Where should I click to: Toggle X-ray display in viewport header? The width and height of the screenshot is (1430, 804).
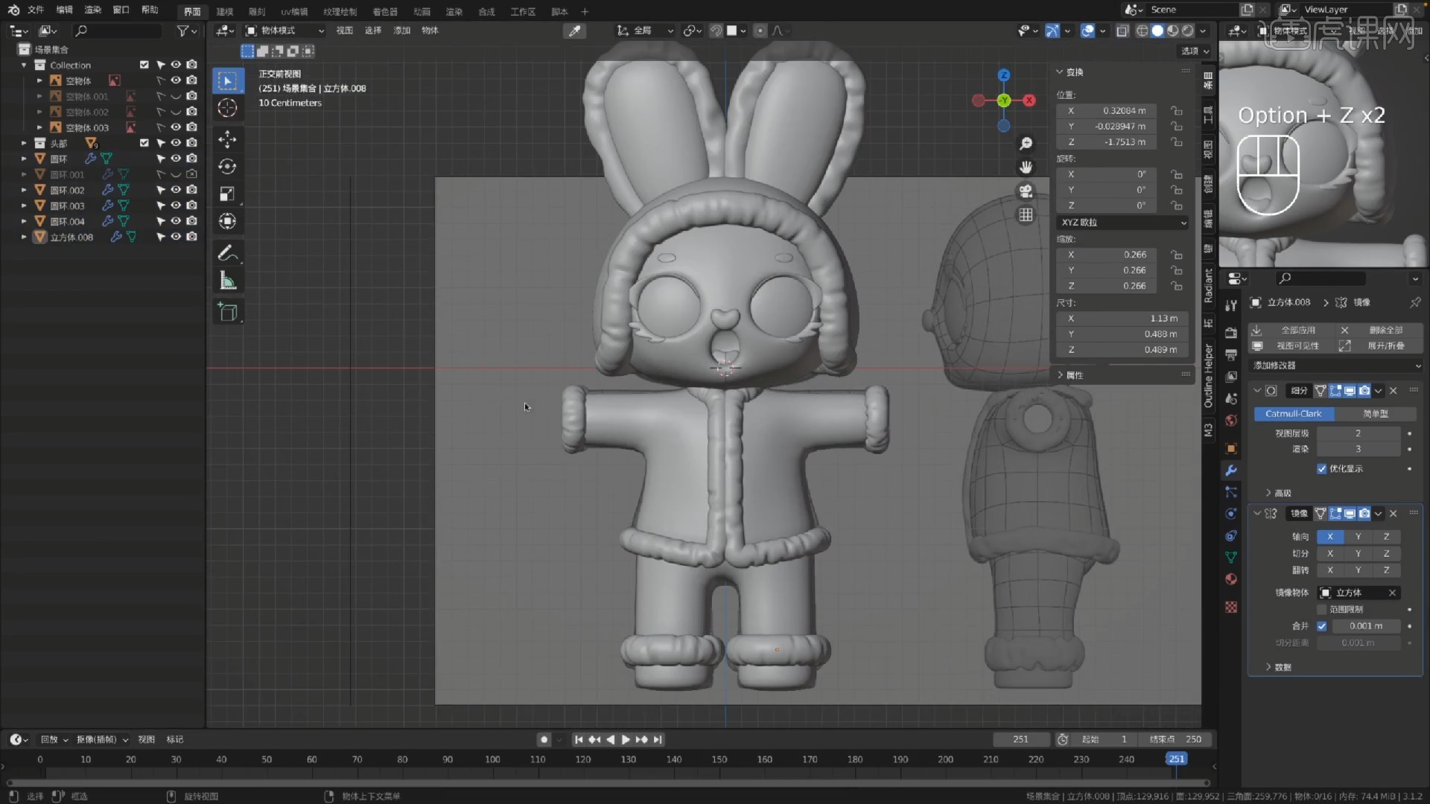1122,31
